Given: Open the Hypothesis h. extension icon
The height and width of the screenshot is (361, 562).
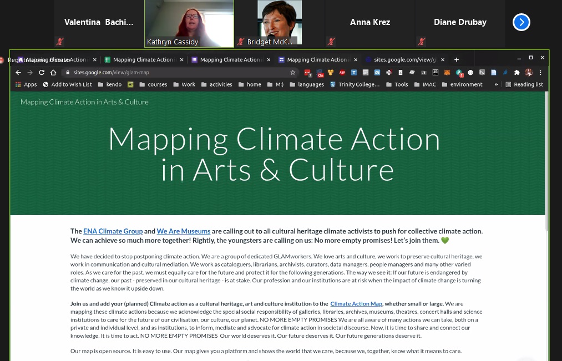Looking at the screenshot, I should (x=482, y=72).
